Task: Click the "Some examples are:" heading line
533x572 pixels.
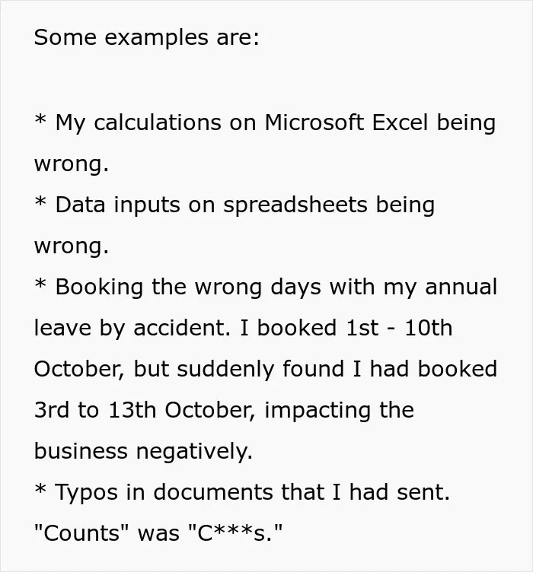Action: pos(146,37)
